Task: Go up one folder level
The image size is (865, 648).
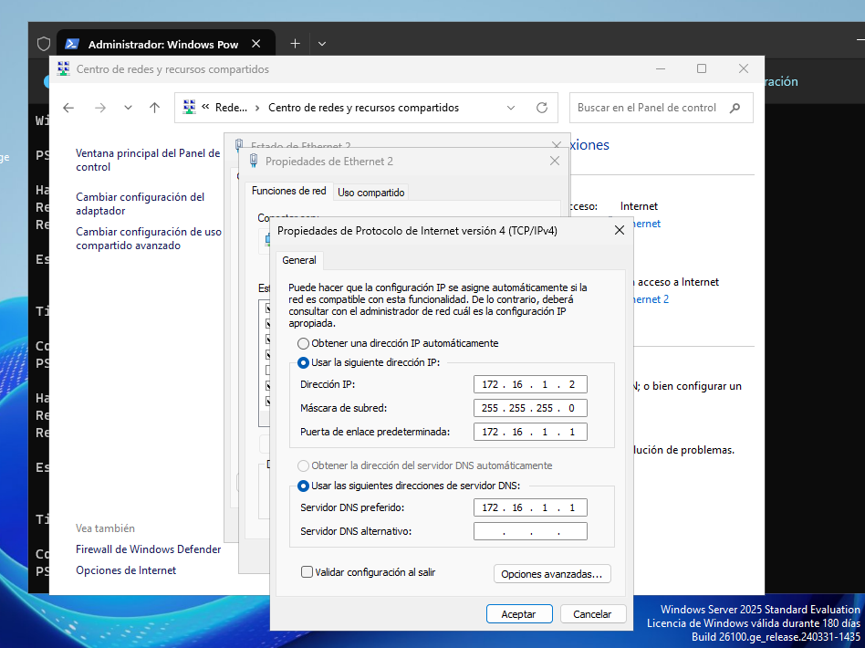Action: point(154,108)
